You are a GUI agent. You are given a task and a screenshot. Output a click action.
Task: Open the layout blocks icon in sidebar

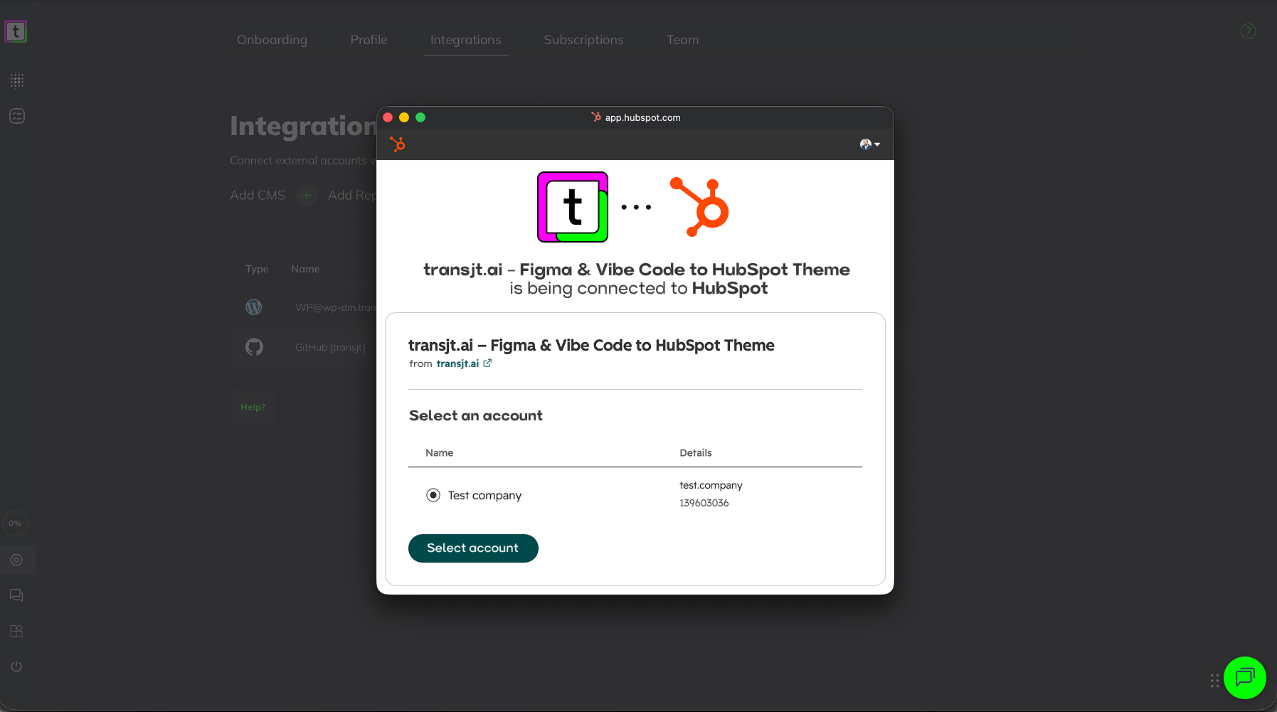point(16,631)
